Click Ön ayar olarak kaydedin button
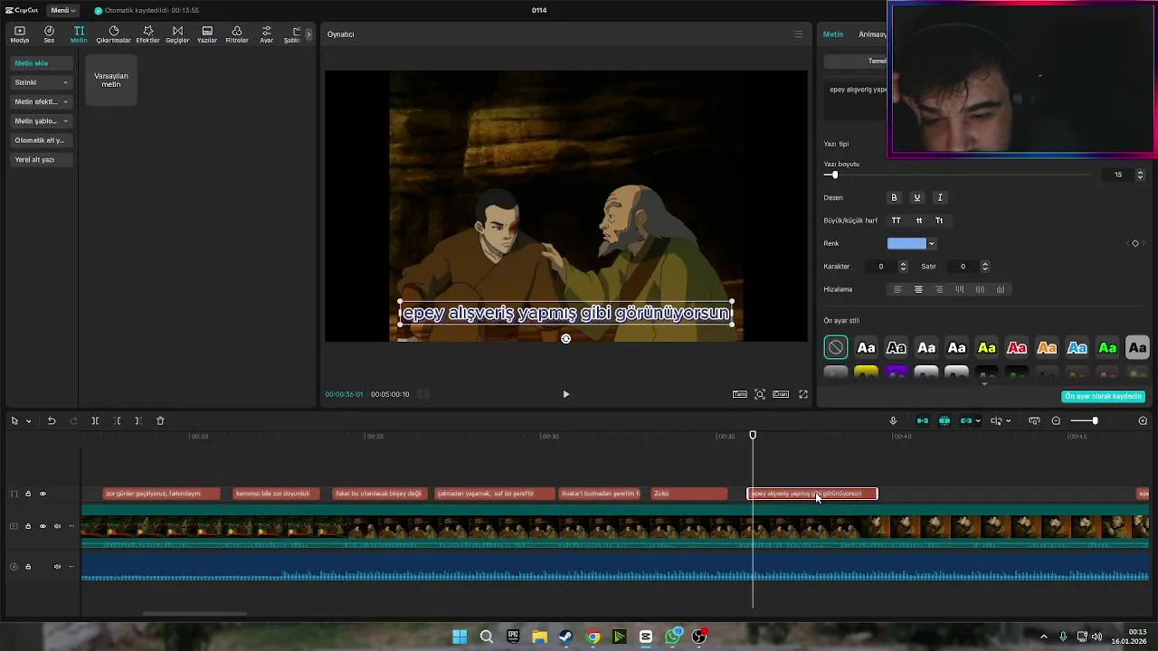The image size is (1158, 651). 1103,396
